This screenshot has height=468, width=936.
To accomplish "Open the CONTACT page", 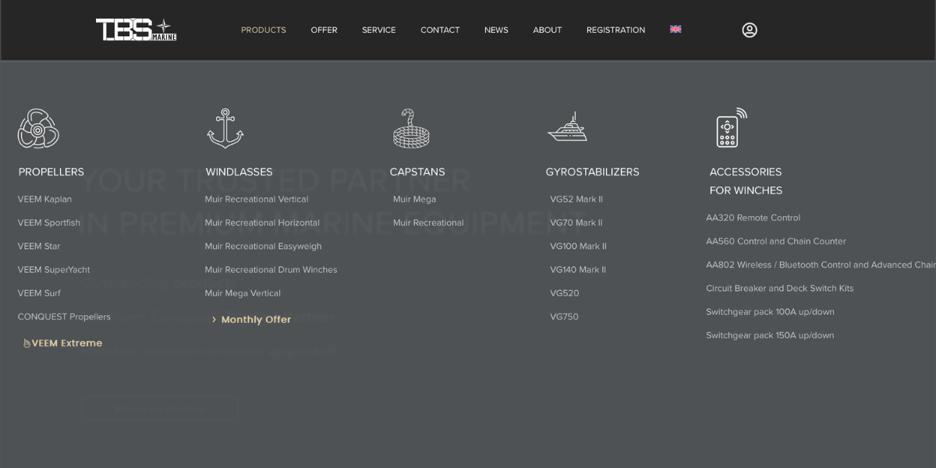I will (440, 30).
